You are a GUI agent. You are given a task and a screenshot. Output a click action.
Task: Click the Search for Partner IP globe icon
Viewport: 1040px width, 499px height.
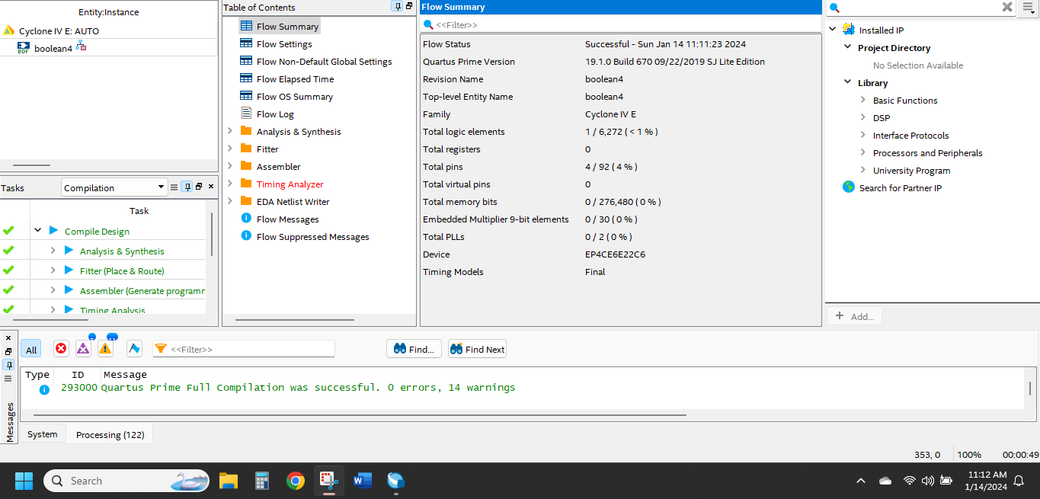849,187
